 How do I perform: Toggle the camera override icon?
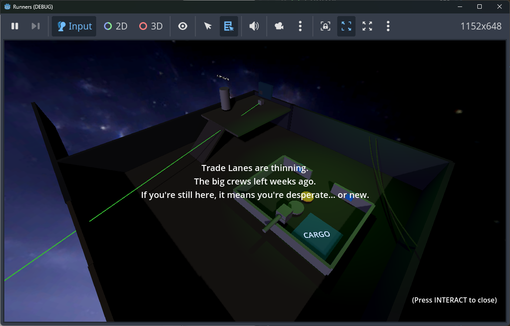click(x=279, y=26)
